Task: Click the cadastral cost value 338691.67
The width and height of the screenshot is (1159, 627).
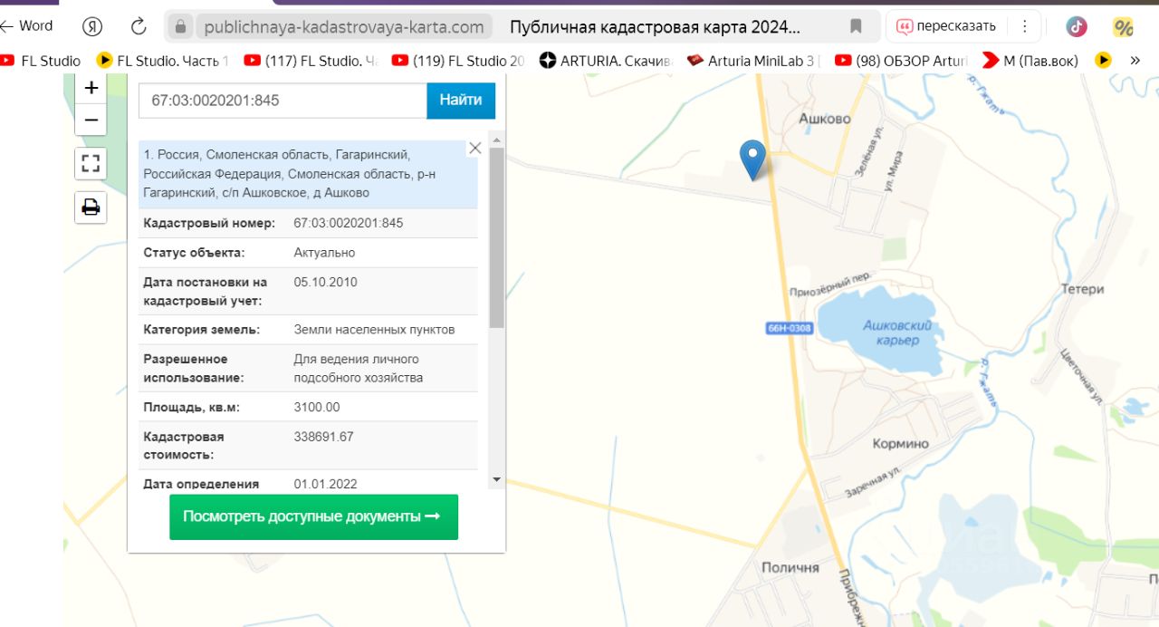Action: (323, 437)
